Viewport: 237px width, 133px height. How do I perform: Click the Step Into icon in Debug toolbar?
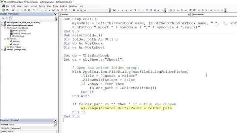point(135,10)
